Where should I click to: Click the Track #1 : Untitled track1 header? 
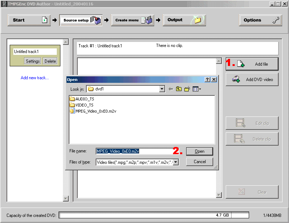[x=100, y=46]
